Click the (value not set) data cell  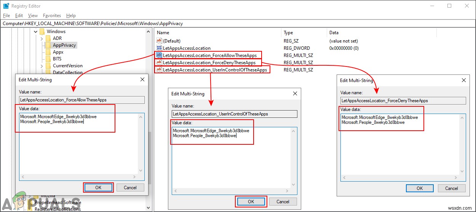[x=343, y=41]
